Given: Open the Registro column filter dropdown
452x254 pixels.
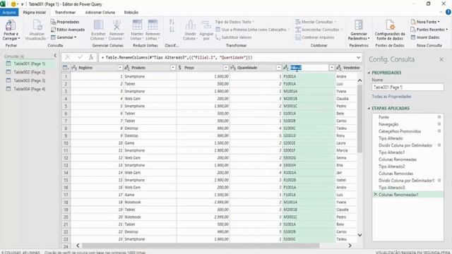Looking at the screenshot, I should tap(120, 68).
